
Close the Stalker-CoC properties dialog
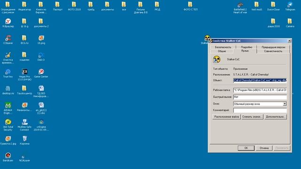(289, 41)
